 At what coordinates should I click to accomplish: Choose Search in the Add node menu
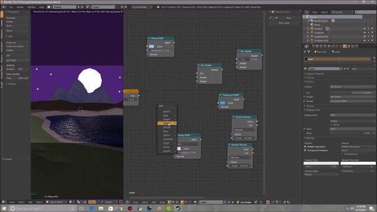167,111
